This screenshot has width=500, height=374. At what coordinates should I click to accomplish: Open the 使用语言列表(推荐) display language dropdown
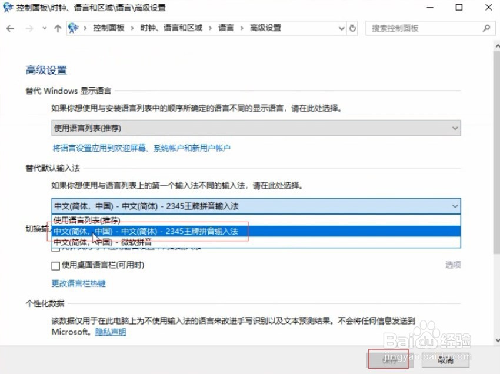point(256,128)
